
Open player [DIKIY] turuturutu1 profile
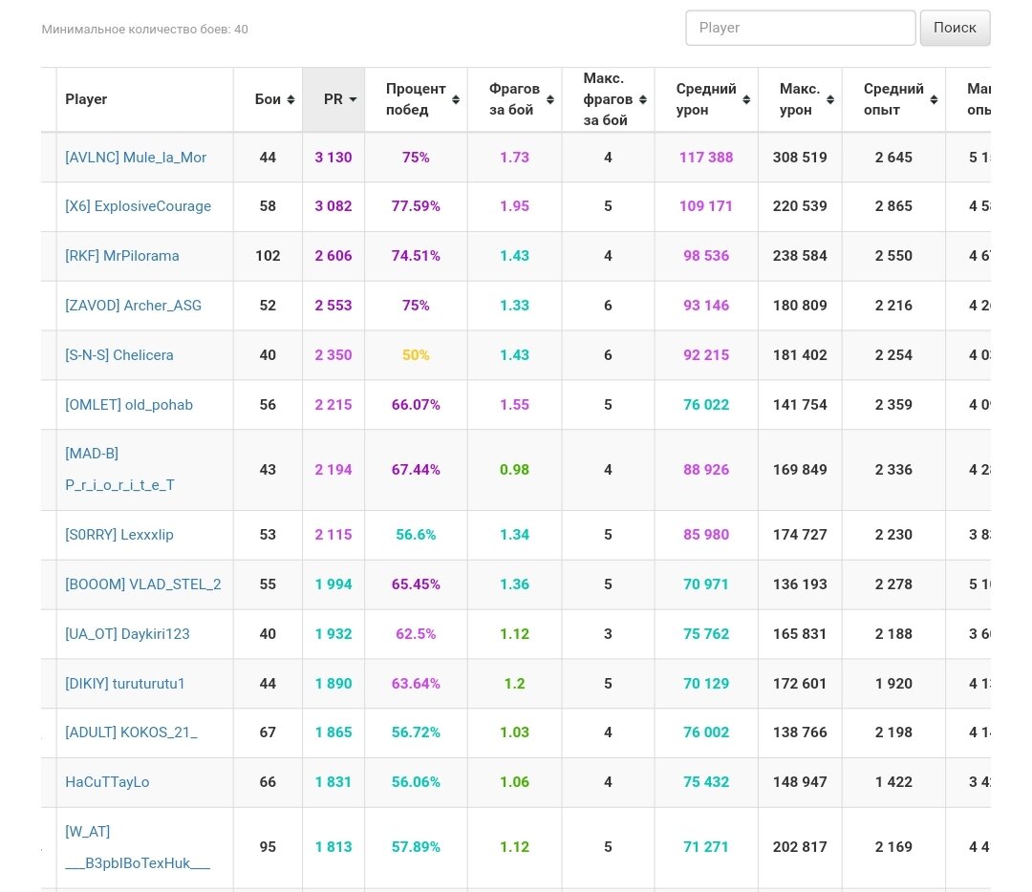pyautogui.click(x=124, y=684)
